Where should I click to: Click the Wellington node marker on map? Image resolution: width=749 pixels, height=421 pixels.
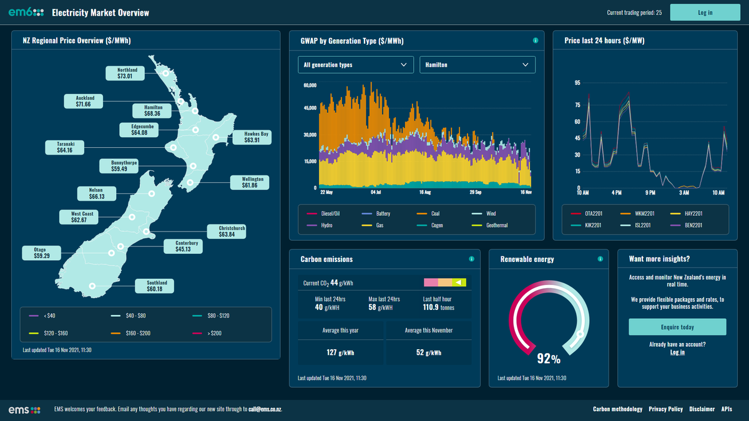(x=190, y=183)
